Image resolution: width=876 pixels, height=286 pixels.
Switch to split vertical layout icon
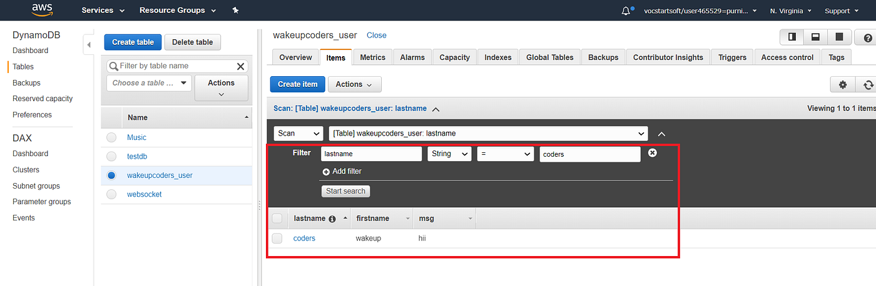792,37
